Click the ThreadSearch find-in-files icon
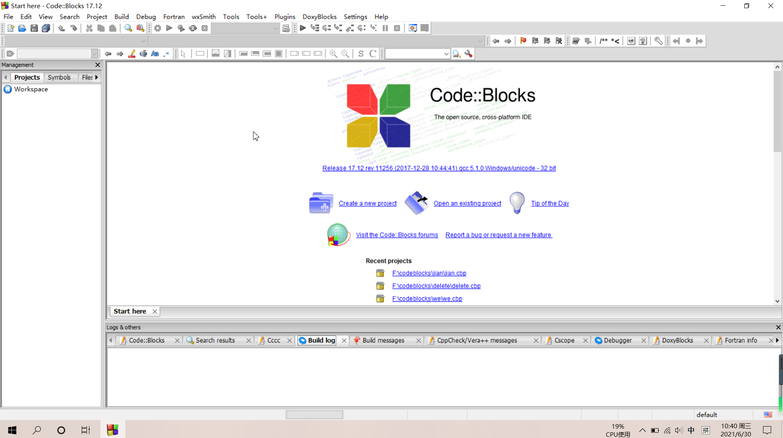The width and height of the screenshot is (783, 438). [457, 54]
